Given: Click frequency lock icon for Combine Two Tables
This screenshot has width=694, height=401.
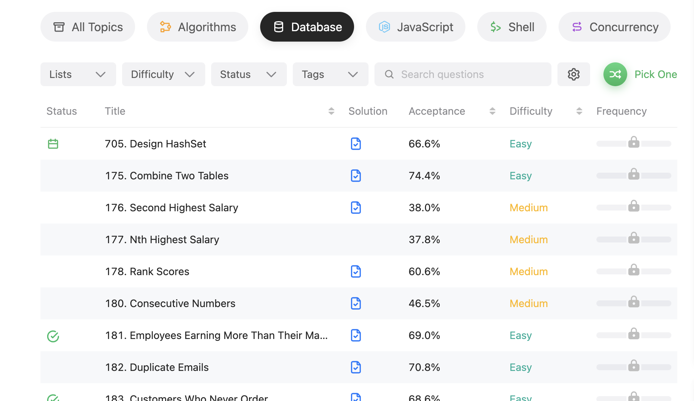Looking at the screenshot, I should [634, 174].
